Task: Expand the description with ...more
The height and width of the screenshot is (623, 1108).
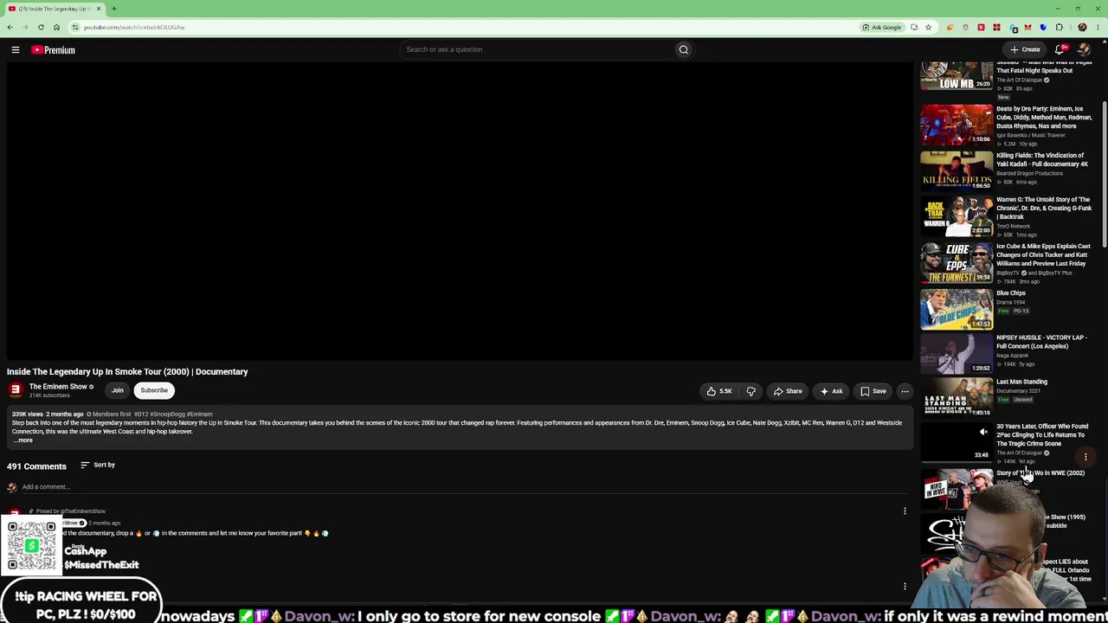Action: point(23,440)
